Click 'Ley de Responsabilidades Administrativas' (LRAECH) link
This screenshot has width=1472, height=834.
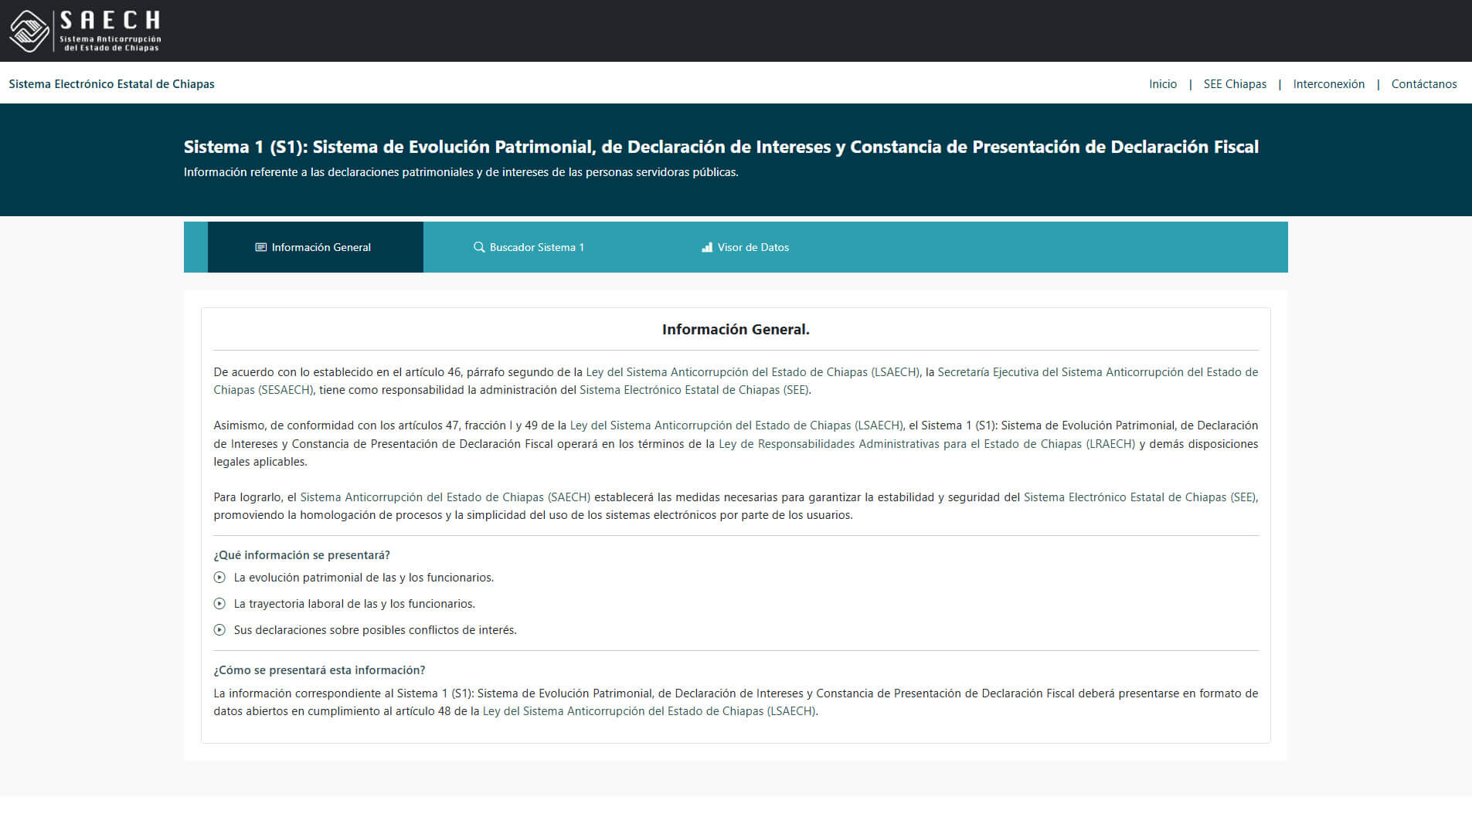tap(926, 444)
